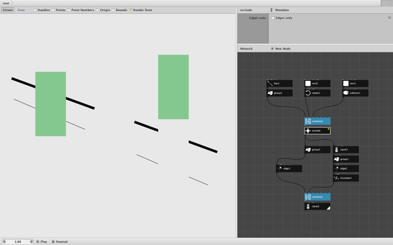Click the root breadcrumb in address bar

[x=6, y=3]
